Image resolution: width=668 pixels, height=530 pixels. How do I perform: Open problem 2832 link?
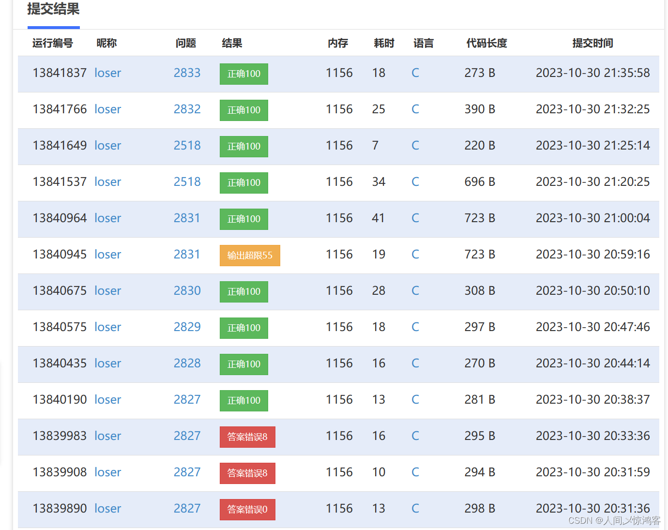(x=187, y=109)
